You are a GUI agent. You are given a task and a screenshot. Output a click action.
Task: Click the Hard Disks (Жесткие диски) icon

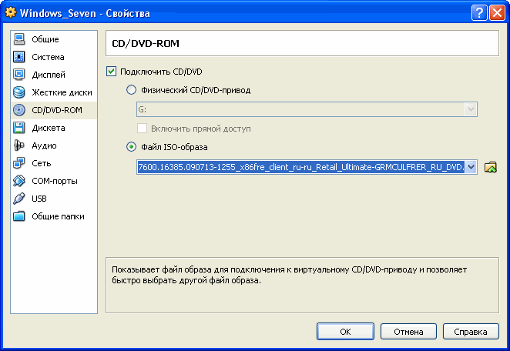tap(19, 92)
